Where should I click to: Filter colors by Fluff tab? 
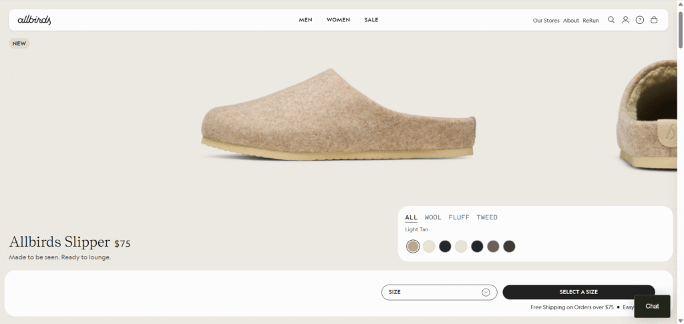[x=459, y=217]
